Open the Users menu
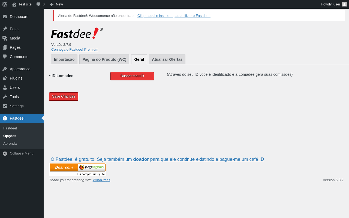The height and width of the screenshot is (218, 349). 22,87
